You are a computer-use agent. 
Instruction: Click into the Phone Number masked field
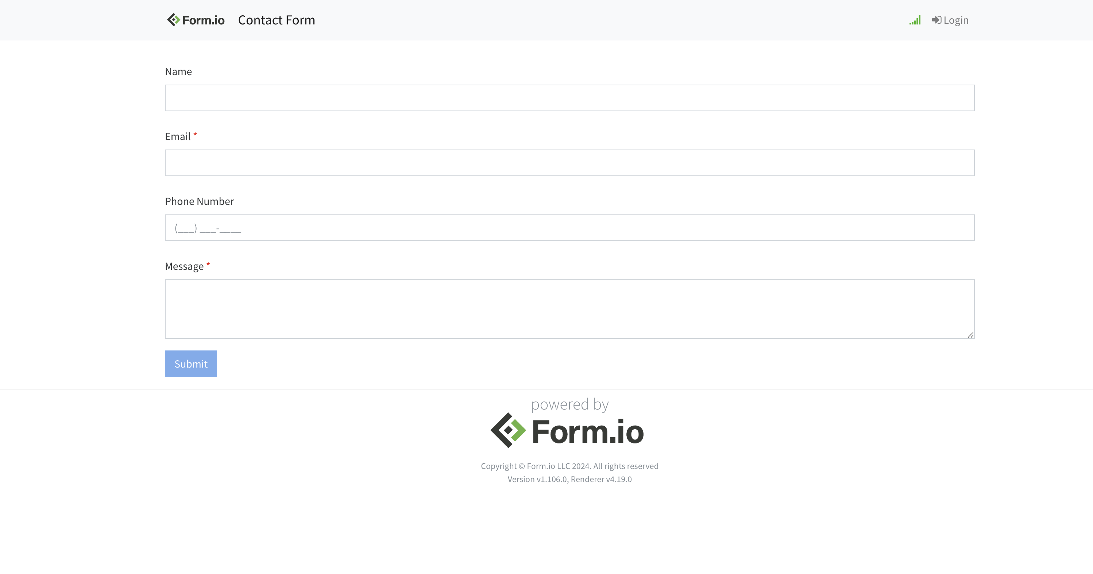[569, 228]
